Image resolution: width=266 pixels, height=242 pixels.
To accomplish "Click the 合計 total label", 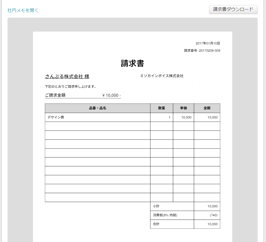I will [156, 224].
